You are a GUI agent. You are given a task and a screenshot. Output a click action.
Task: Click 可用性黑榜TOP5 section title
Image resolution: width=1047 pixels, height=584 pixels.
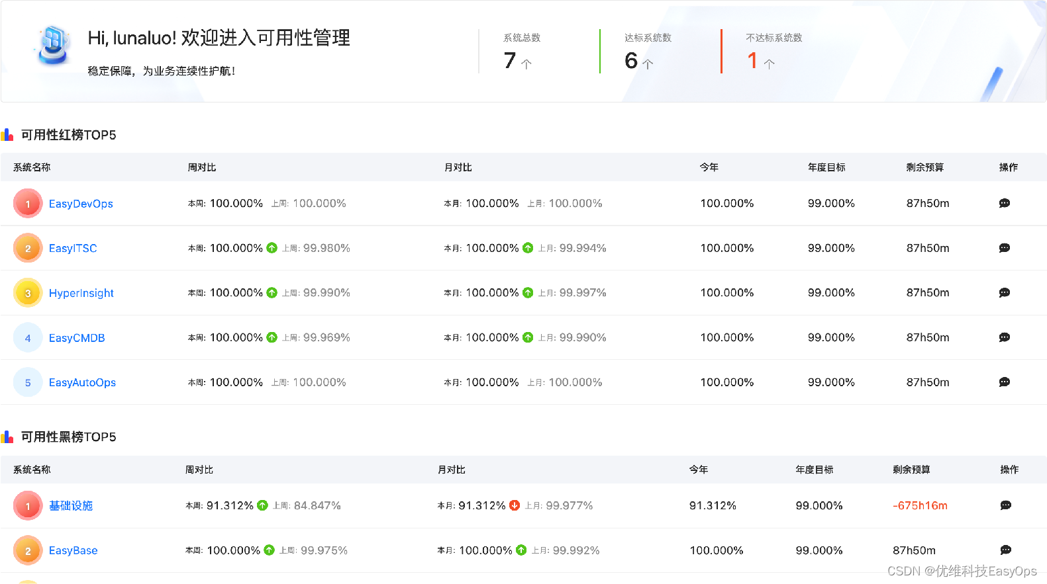(x=69, y=437)
